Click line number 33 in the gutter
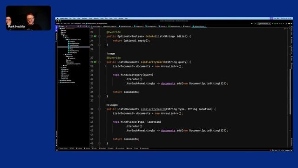The width and height of the screenshot is (298, 168). pos(92,84)
